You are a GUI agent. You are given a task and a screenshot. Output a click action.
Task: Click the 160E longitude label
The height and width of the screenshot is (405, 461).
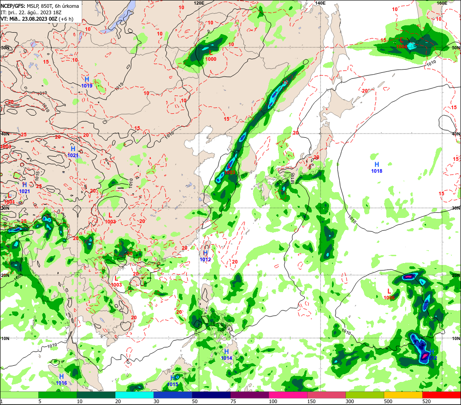[x=442, y=3]
